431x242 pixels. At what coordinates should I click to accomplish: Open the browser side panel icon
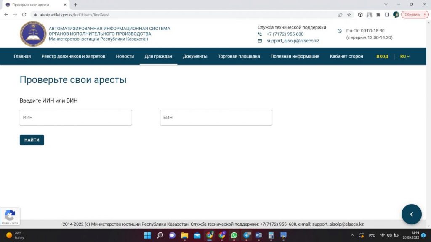387,15
